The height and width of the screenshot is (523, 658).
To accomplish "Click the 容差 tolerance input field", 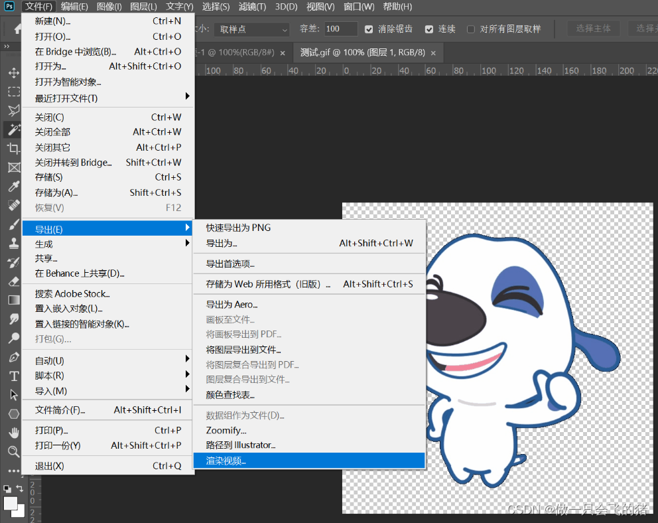I will 340,29.
